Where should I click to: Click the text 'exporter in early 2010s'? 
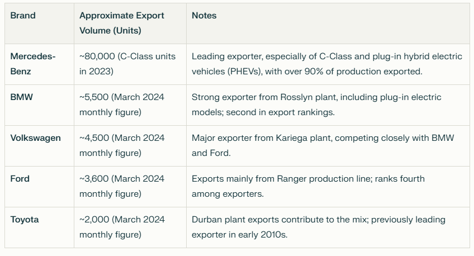tap(239, 235)
